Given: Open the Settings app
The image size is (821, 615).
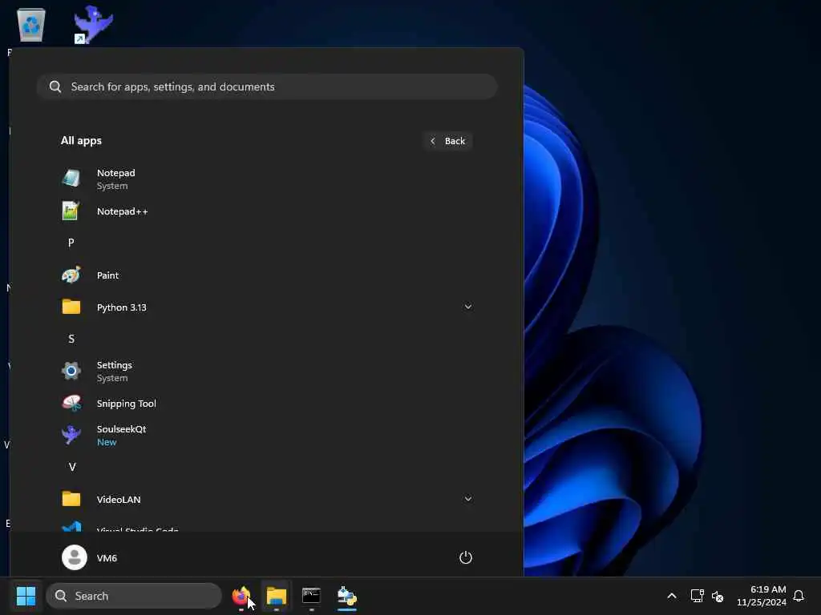Looking at the screenshot, I should click(266, 371).
